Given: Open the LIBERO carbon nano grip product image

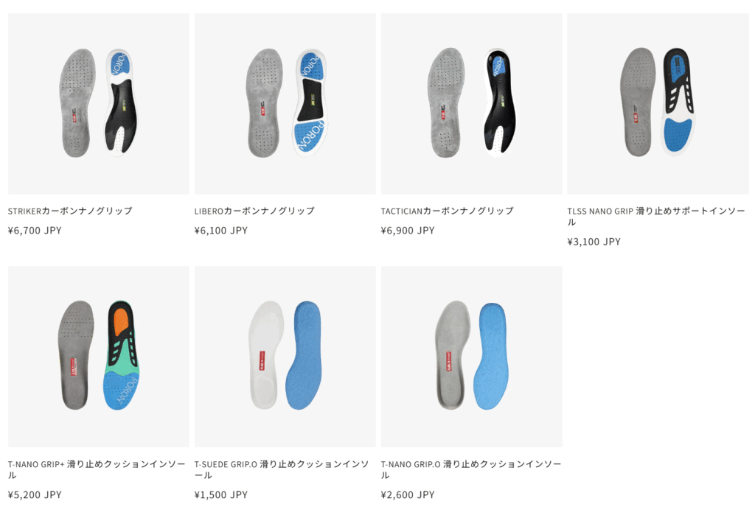Looking at the screenshot, I should click(285, 104).
